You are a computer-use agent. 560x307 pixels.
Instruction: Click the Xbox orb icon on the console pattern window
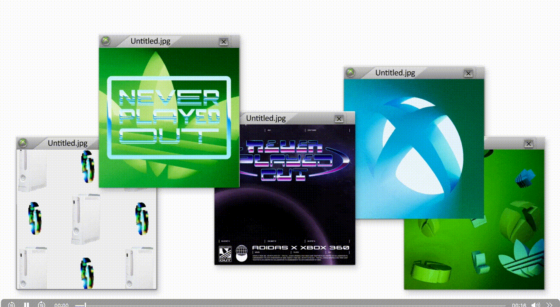pyautogui.click(x=23, y=143)
